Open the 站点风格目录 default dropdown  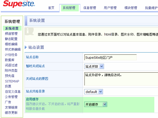click(93, 92)
